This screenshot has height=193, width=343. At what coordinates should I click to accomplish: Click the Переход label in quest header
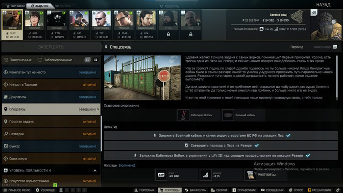click(297, 47)
